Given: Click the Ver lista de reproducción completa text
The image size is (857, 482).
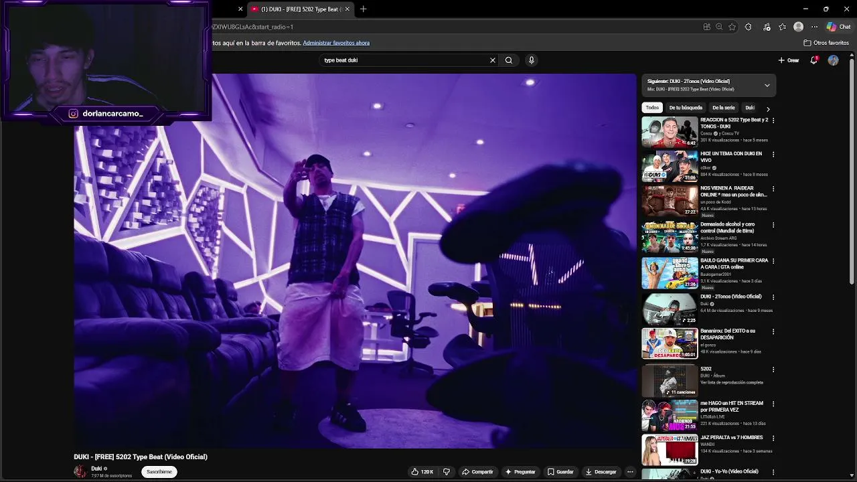Looking at the screenshot, I should pos(732,382).
